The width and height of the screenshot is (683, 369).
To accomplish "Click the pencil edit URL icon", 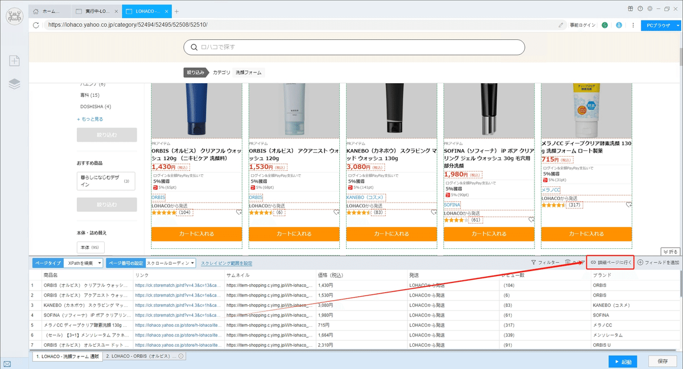I will point(561,25).
